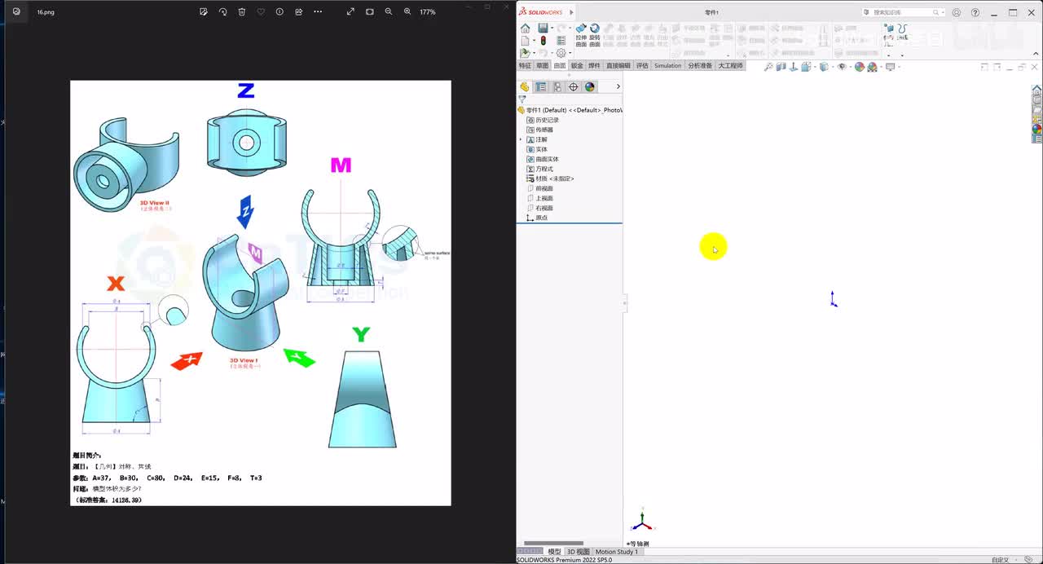The width and height of the screenshot is (1043, 564).
Task: Click the SOLIDWORKS Save icon
Action: [x=543, y=29]
